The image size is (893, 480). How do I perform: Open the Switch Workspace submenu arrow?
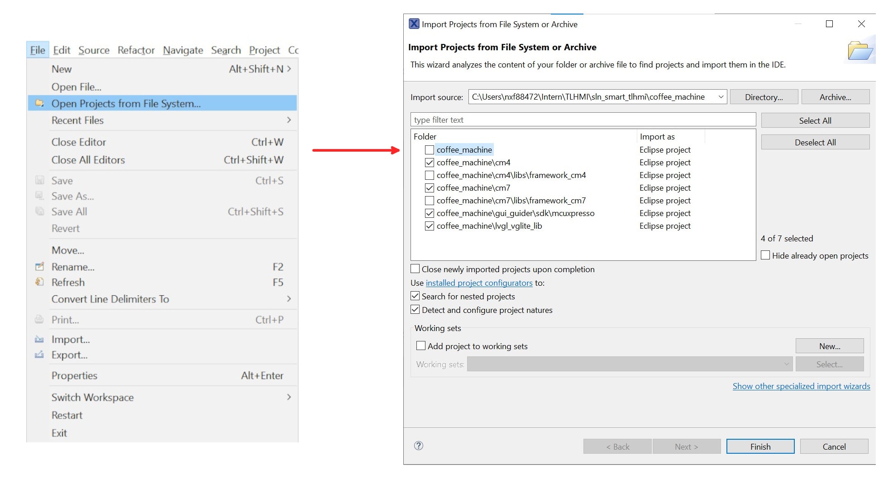(x=289, y=397)
